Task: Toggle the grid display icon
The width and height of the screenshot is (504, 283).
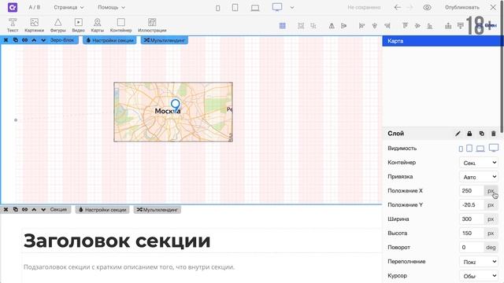Action: tap(282, 26)
